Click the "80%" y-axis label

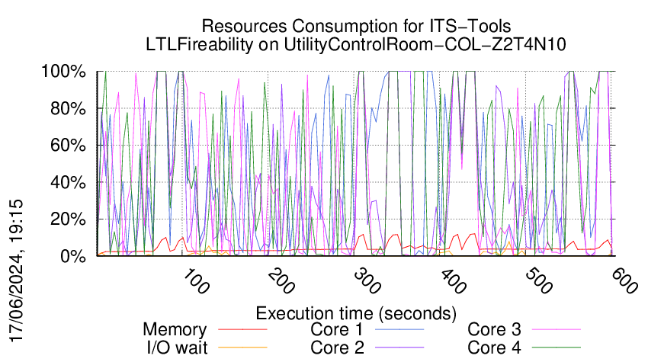[68, 109]
